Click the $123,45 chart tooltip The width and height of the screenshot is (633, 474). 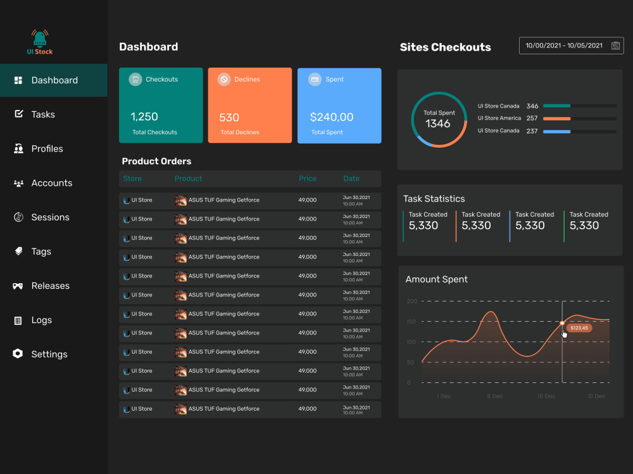[579, 328]
